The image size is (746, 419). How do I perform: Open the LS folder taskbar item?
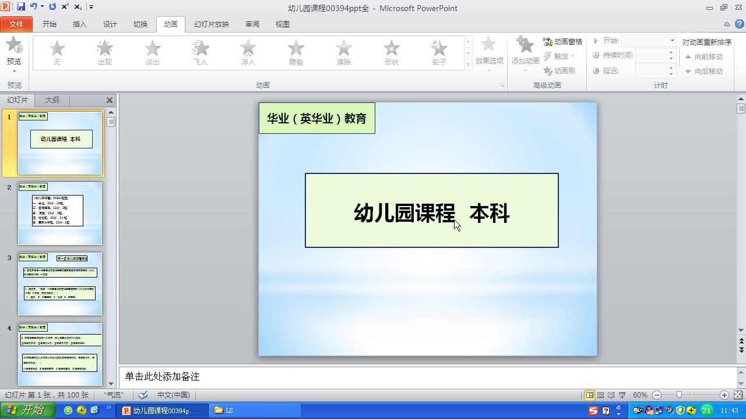(256, 410)
